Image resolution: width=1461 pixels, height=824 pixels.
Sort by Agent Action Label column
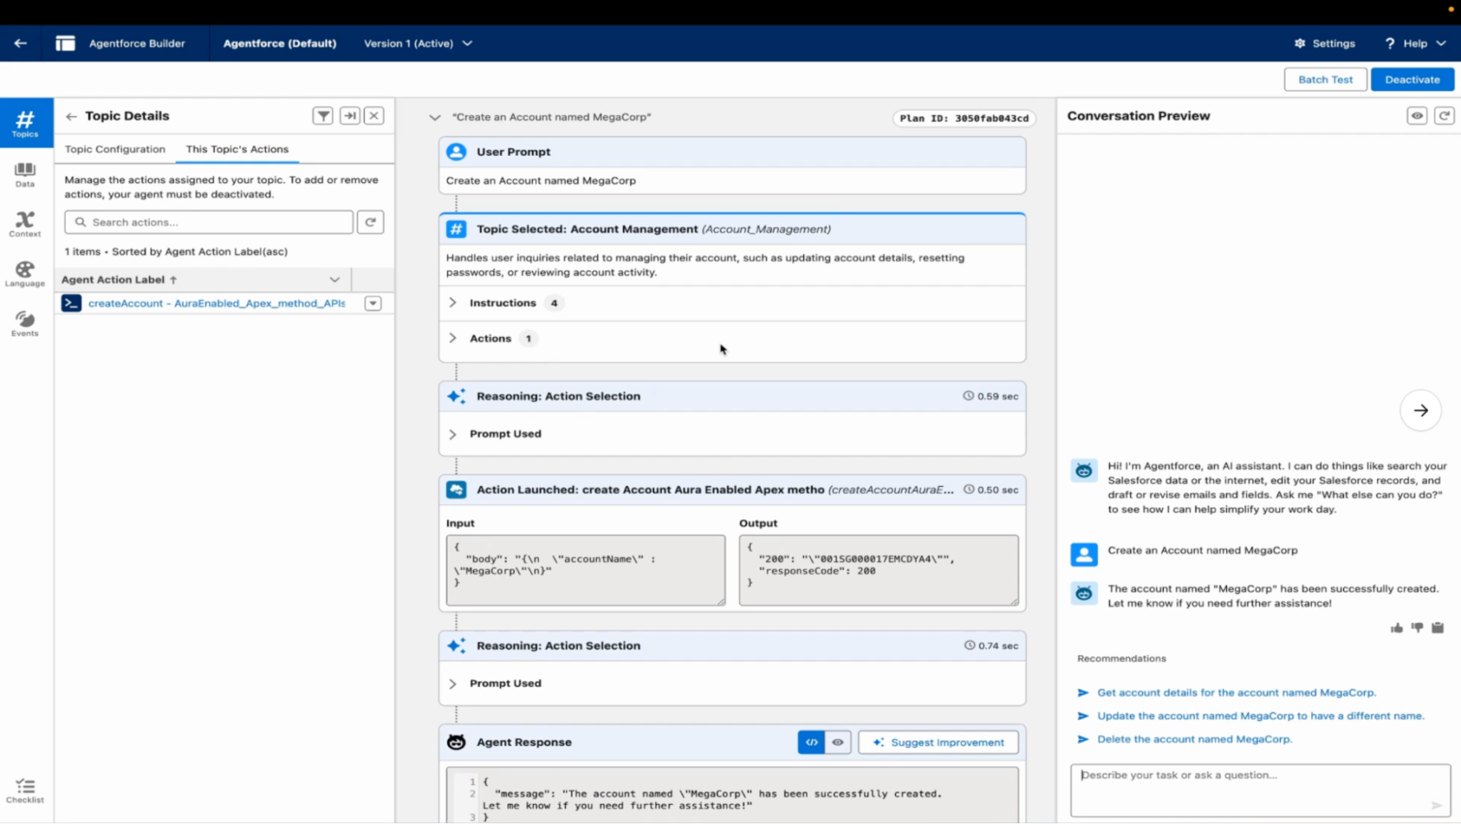tap(119, 280)
